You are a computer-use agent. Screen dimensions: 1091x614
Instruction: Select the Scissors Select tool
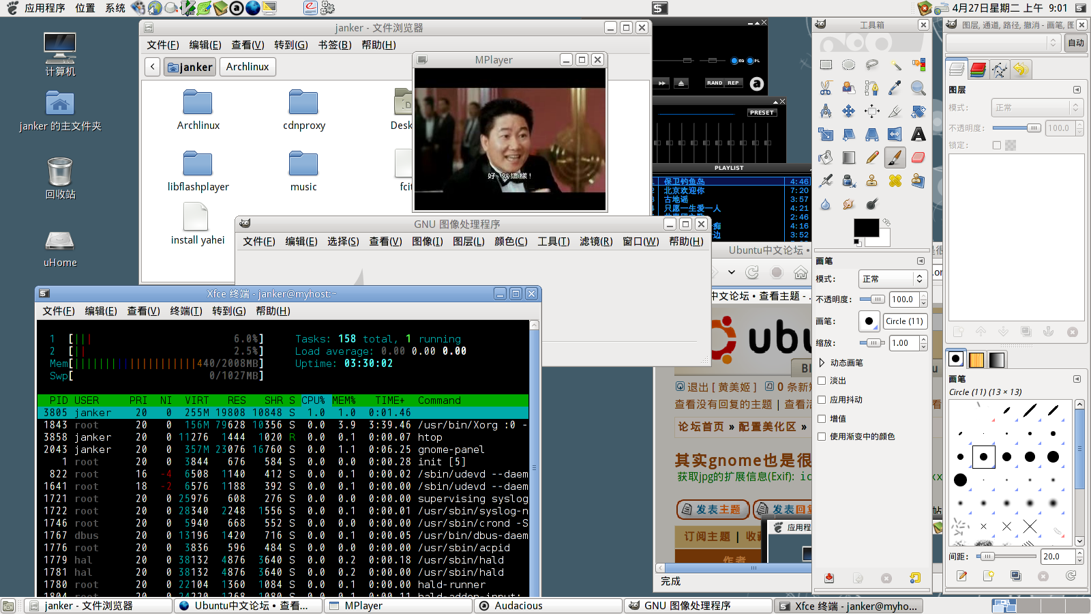[826, 88]
